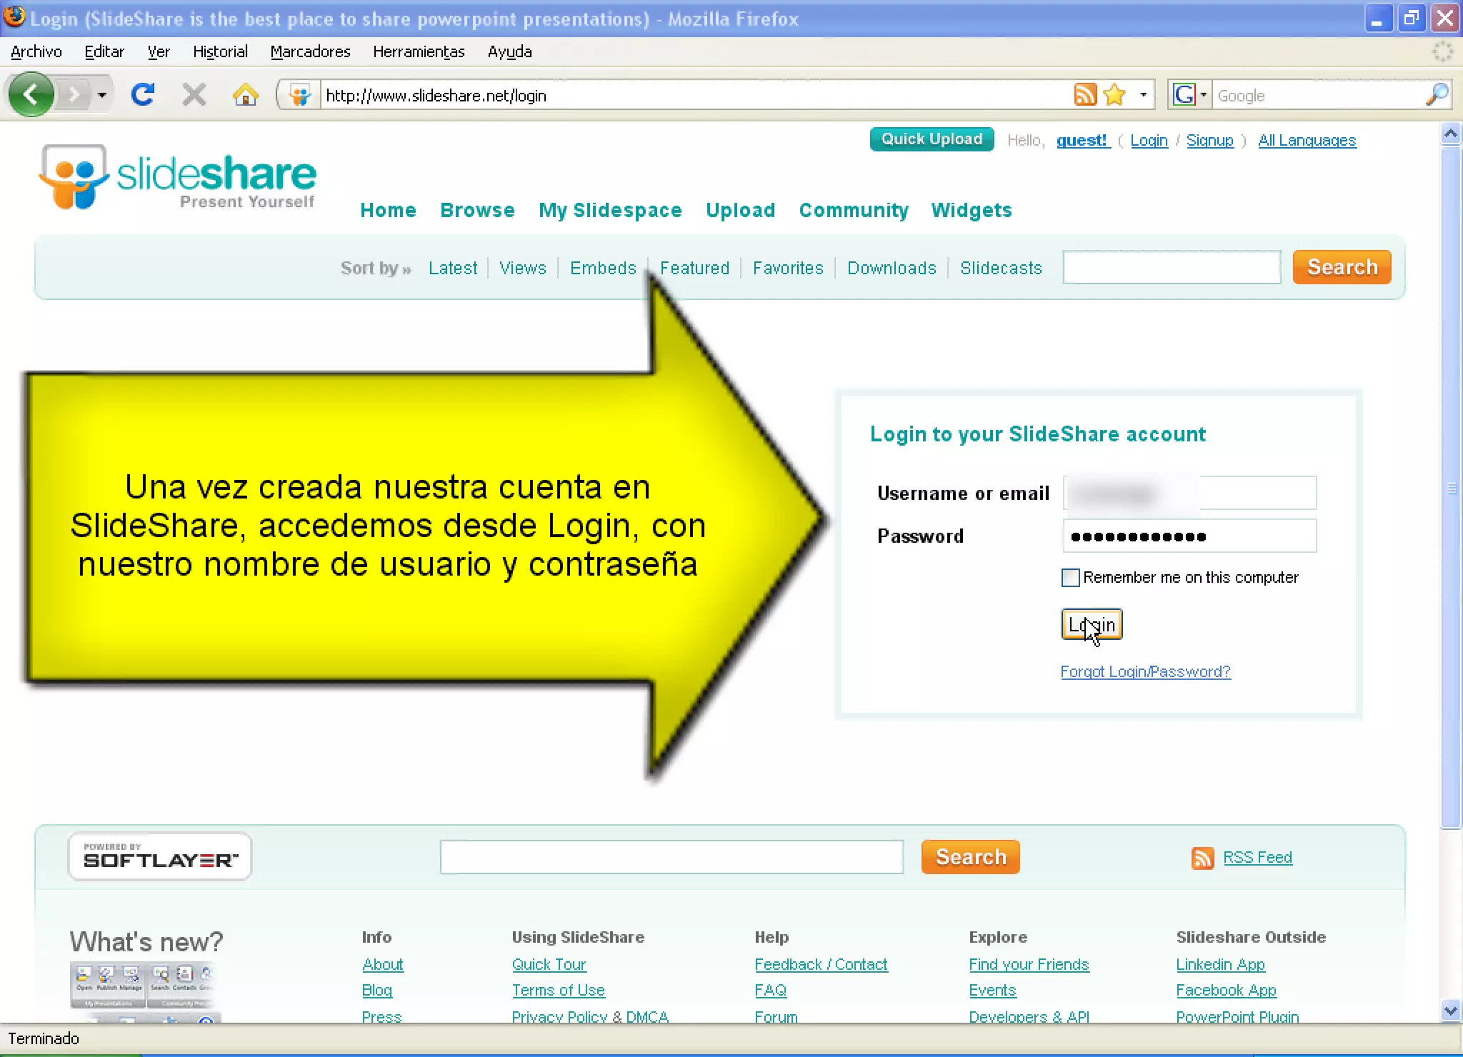Click the SlideShare logo
Screen dimensions: 1463x1057
(177, 177)
